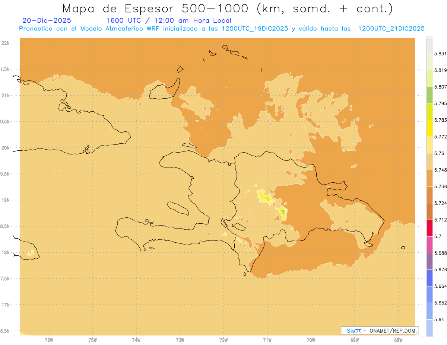Click the 20N latitude label

click(5, 148)
